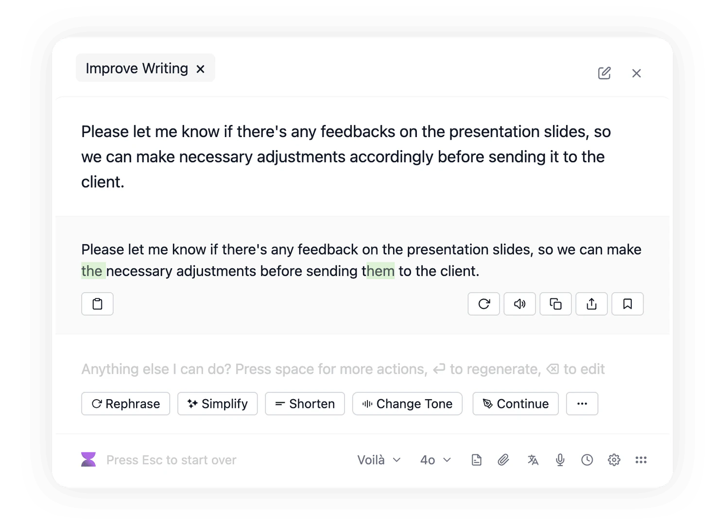Regenerate the improved writing response
This screenshot has height=525, width=725.
click(483, 303)
